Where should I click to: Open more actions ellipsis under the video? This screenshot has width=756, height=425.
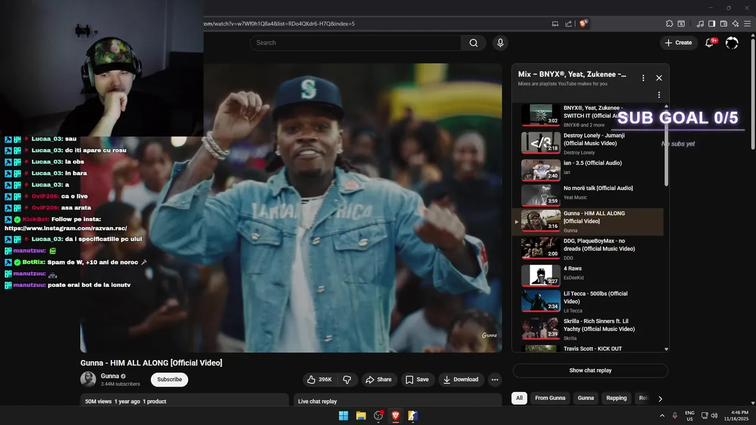pos(495,380)
